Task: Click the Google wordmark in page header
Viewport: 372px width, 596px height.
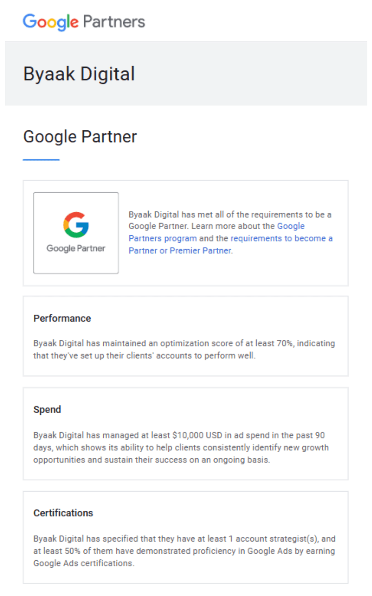Action: (51, 22)
